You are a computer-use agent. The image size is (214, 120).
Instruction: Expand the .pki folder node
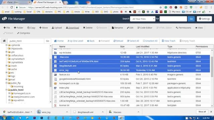[6, 52]
